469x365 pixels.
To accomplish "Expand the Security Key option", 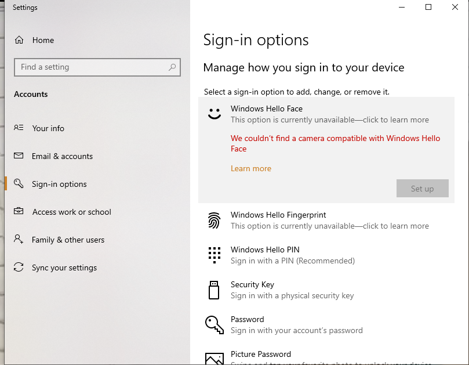I will click(x=326, y=290).
